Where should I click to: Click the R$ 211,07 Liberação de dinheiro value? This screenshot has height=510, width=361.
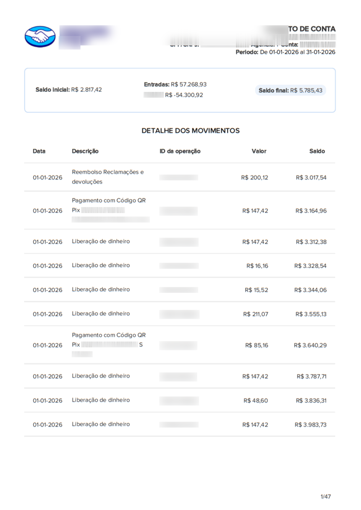[255, 314]
